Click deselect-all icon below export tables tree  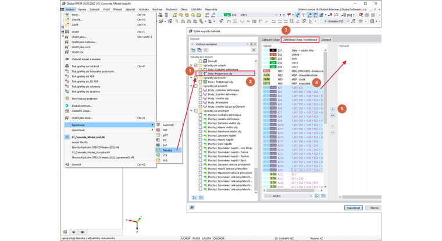[x=201, y=197]
